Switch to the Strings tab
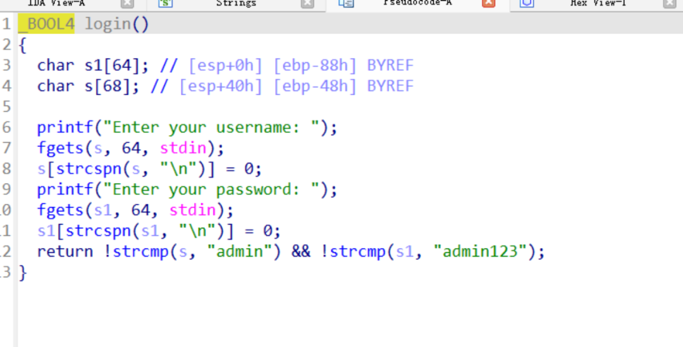Screen dimensions: 683x347 pyautogui.click(x=236, y=3)
